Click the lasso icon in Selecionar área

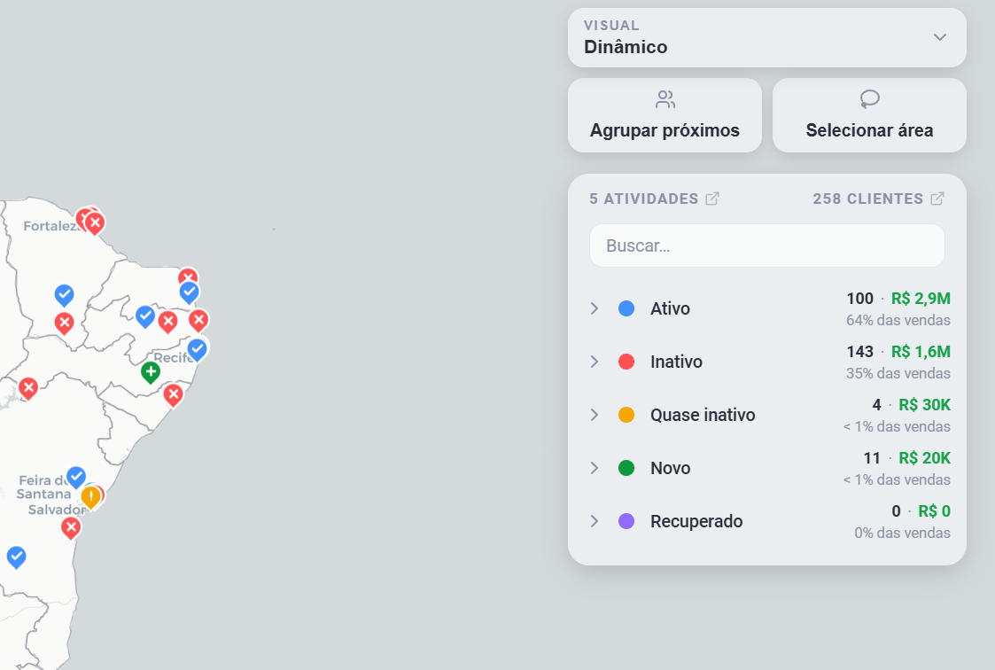click(x=869, y=99)
